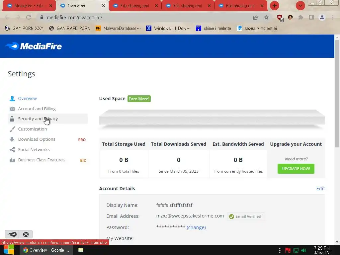Viewport: 340px width, 255px height.
Task: Click the (change) password link
Action: 196,227
